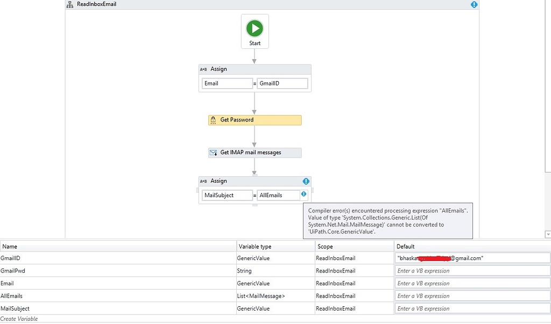Viewport: 551px width, 324px height.
Task: Click the A+B icon on the first Assign activity
Action: pyautogui.click(x=203, y=69)
